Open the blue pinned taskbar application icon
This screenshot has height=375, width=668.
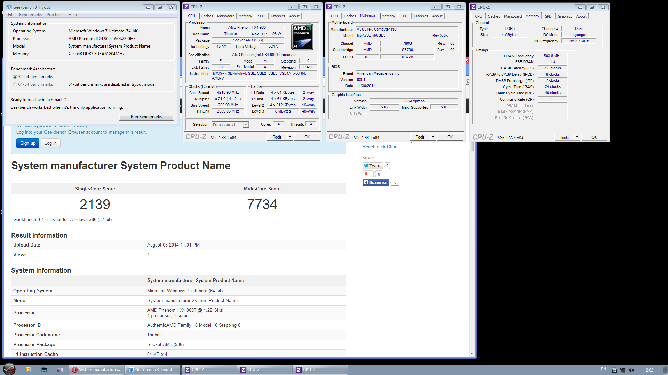(44, 370)
